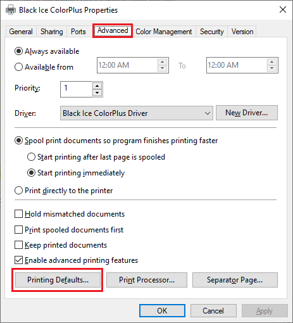Decrease priority with the down spinner arrow

97,92
